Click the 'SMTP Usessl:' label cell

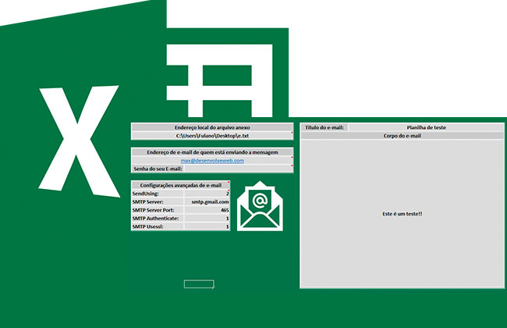tap(158, 226)
